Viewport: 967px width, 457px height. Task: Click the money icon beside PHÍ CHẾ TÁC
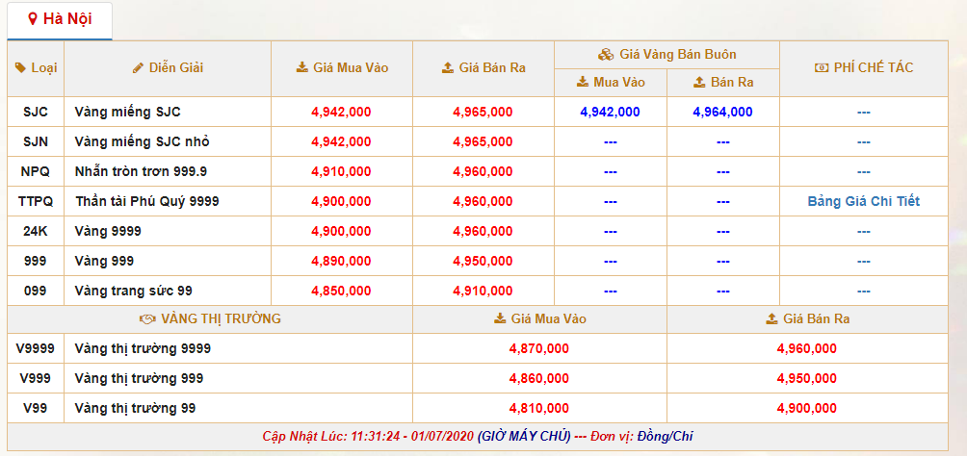point(822,67)
